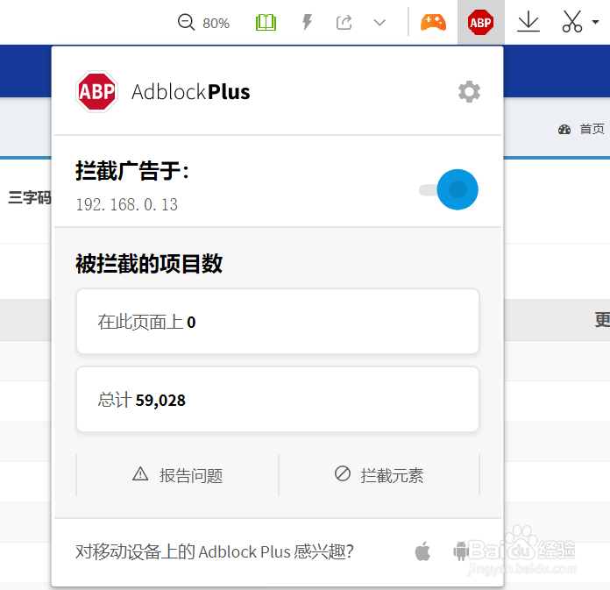Click the 报告问题 button
This screenshot has width=610, height=590.
177,475
